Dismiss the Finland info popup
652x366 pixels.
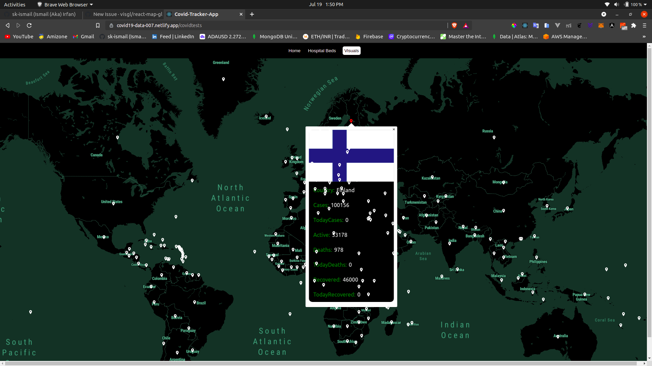pyautogui.click(x=394, y=129)
